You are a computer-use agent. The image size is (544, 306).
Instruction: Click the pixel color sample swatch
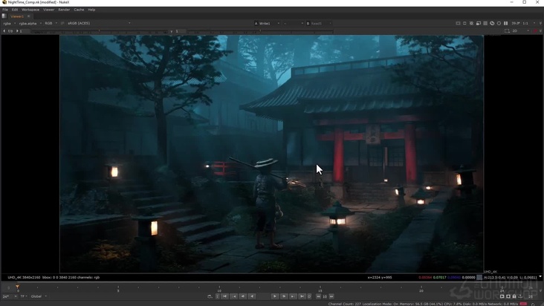point(479,277)
